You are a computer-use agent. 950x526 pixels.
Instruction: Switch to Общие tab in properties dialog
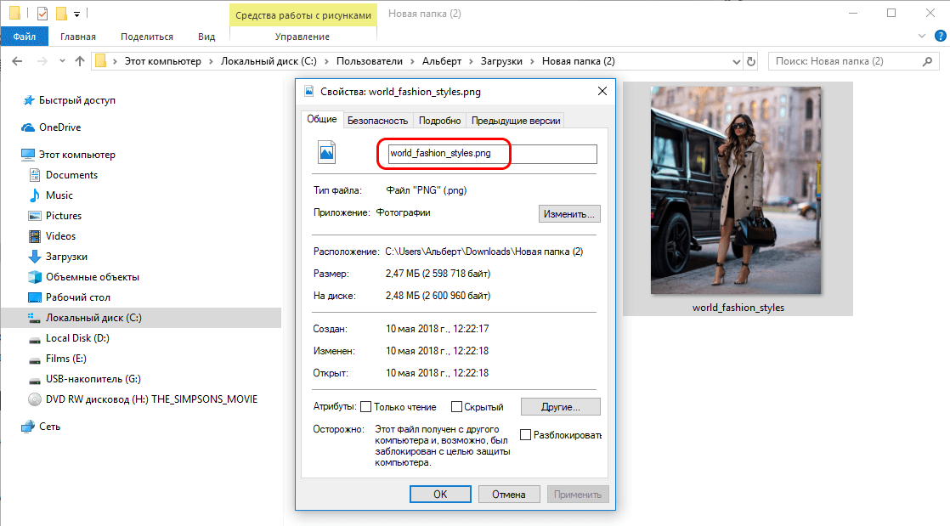coord(322,119)
